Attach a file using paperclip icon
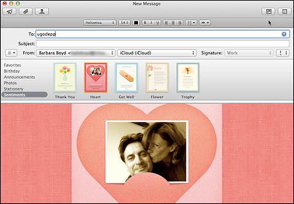This screenshot has width=294, height=204. pos(26,11)
